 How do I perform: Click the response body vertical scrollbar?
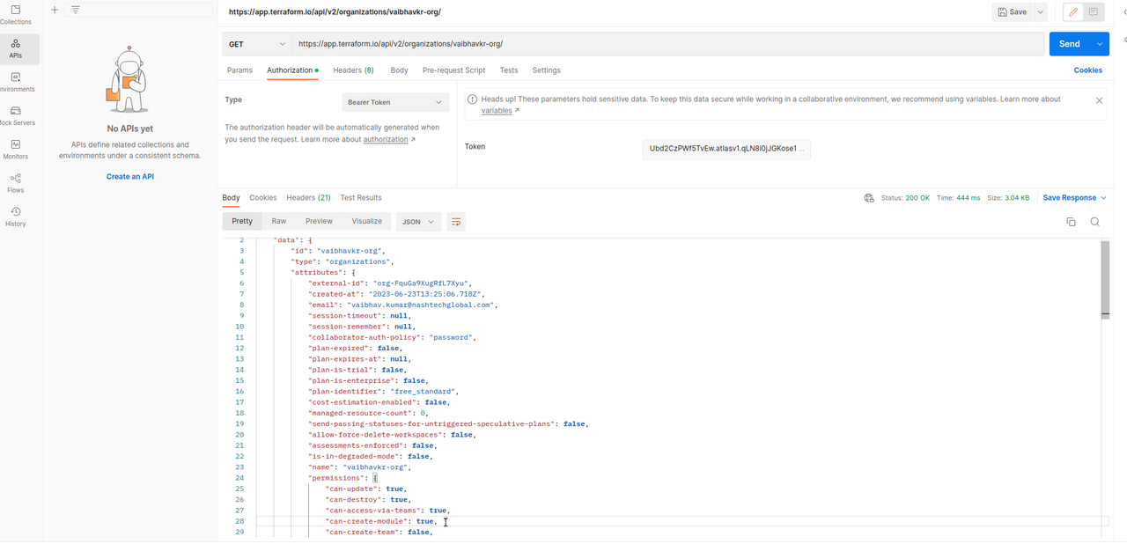(x=1105, y=277)
